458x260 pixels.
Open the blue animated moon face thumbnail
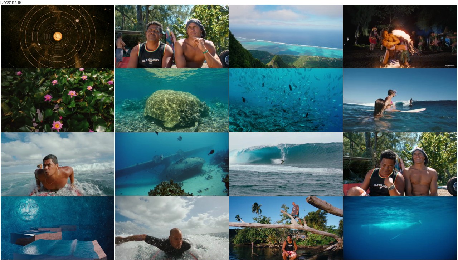(x=58, y=228)
